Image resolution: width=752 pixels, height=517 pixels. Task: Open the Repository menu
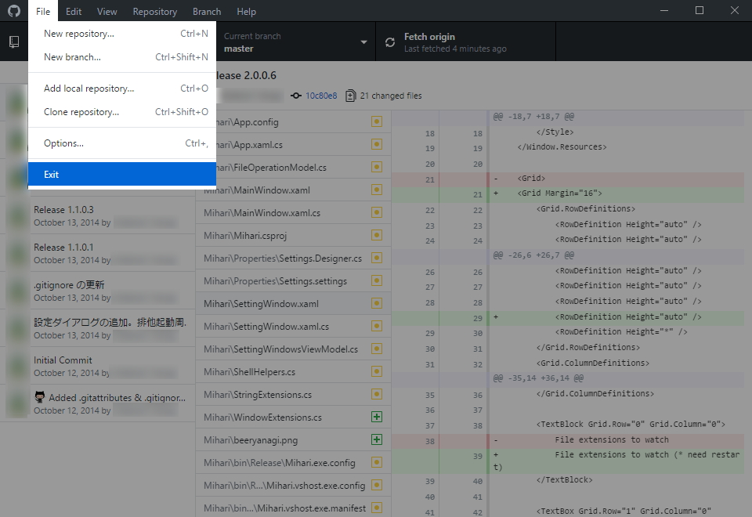click(x=154, y=11)
